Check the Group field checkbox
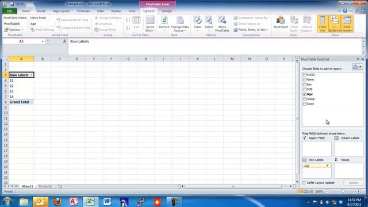The image size is (368, 207). point(304,99)
